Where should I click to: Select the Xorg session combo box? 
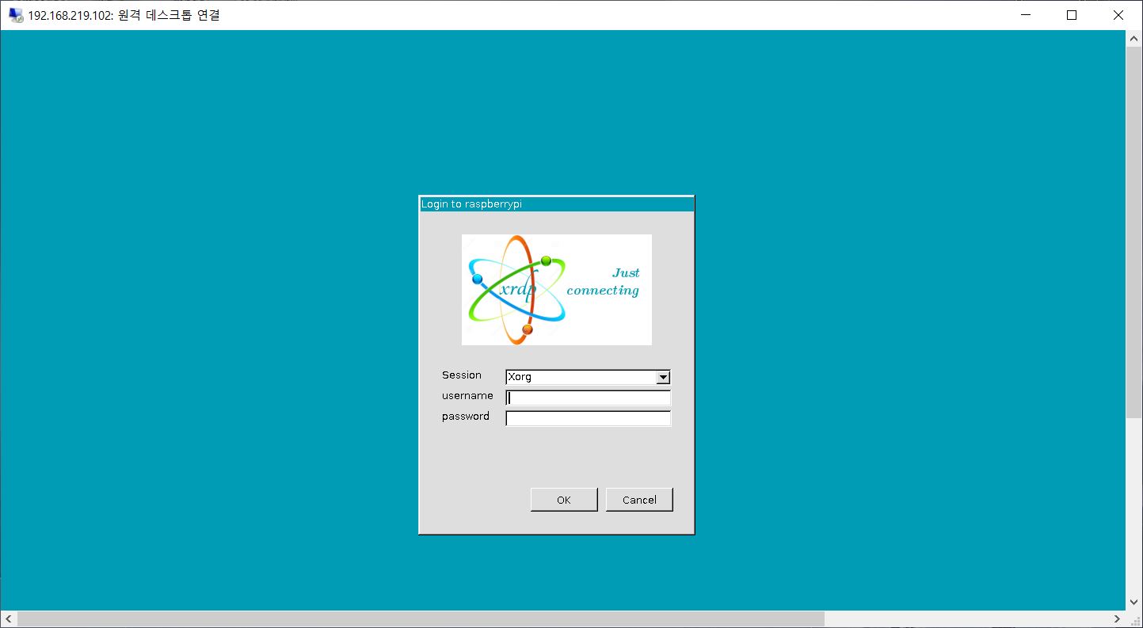pos(588,377)
